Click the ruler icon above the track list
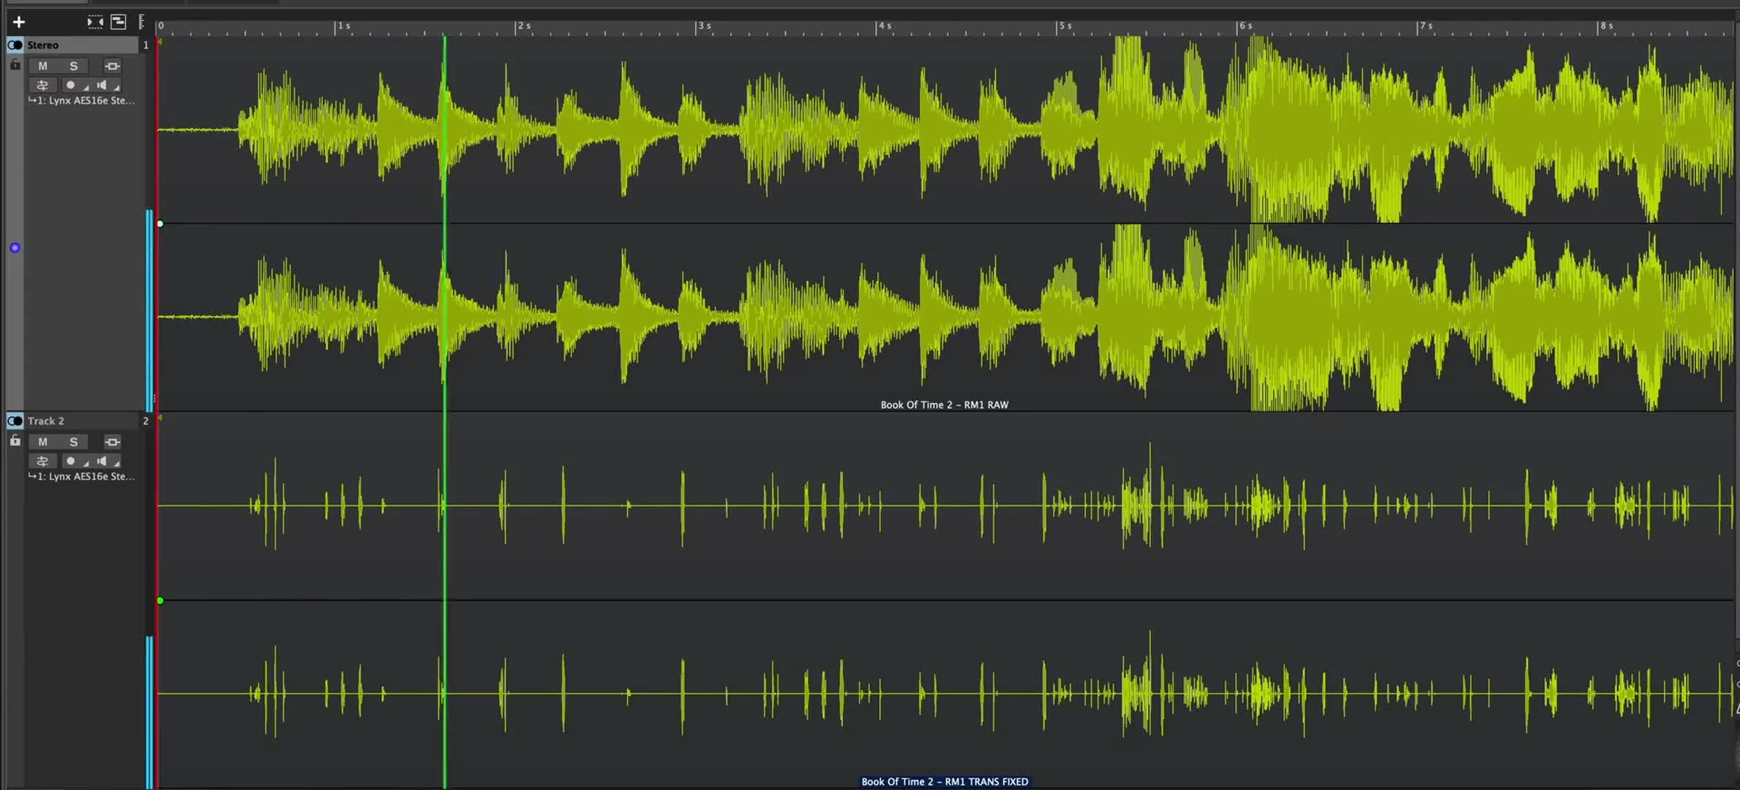Image resolution: width=1740 pixels, height=790 pixels. point(141,21)
